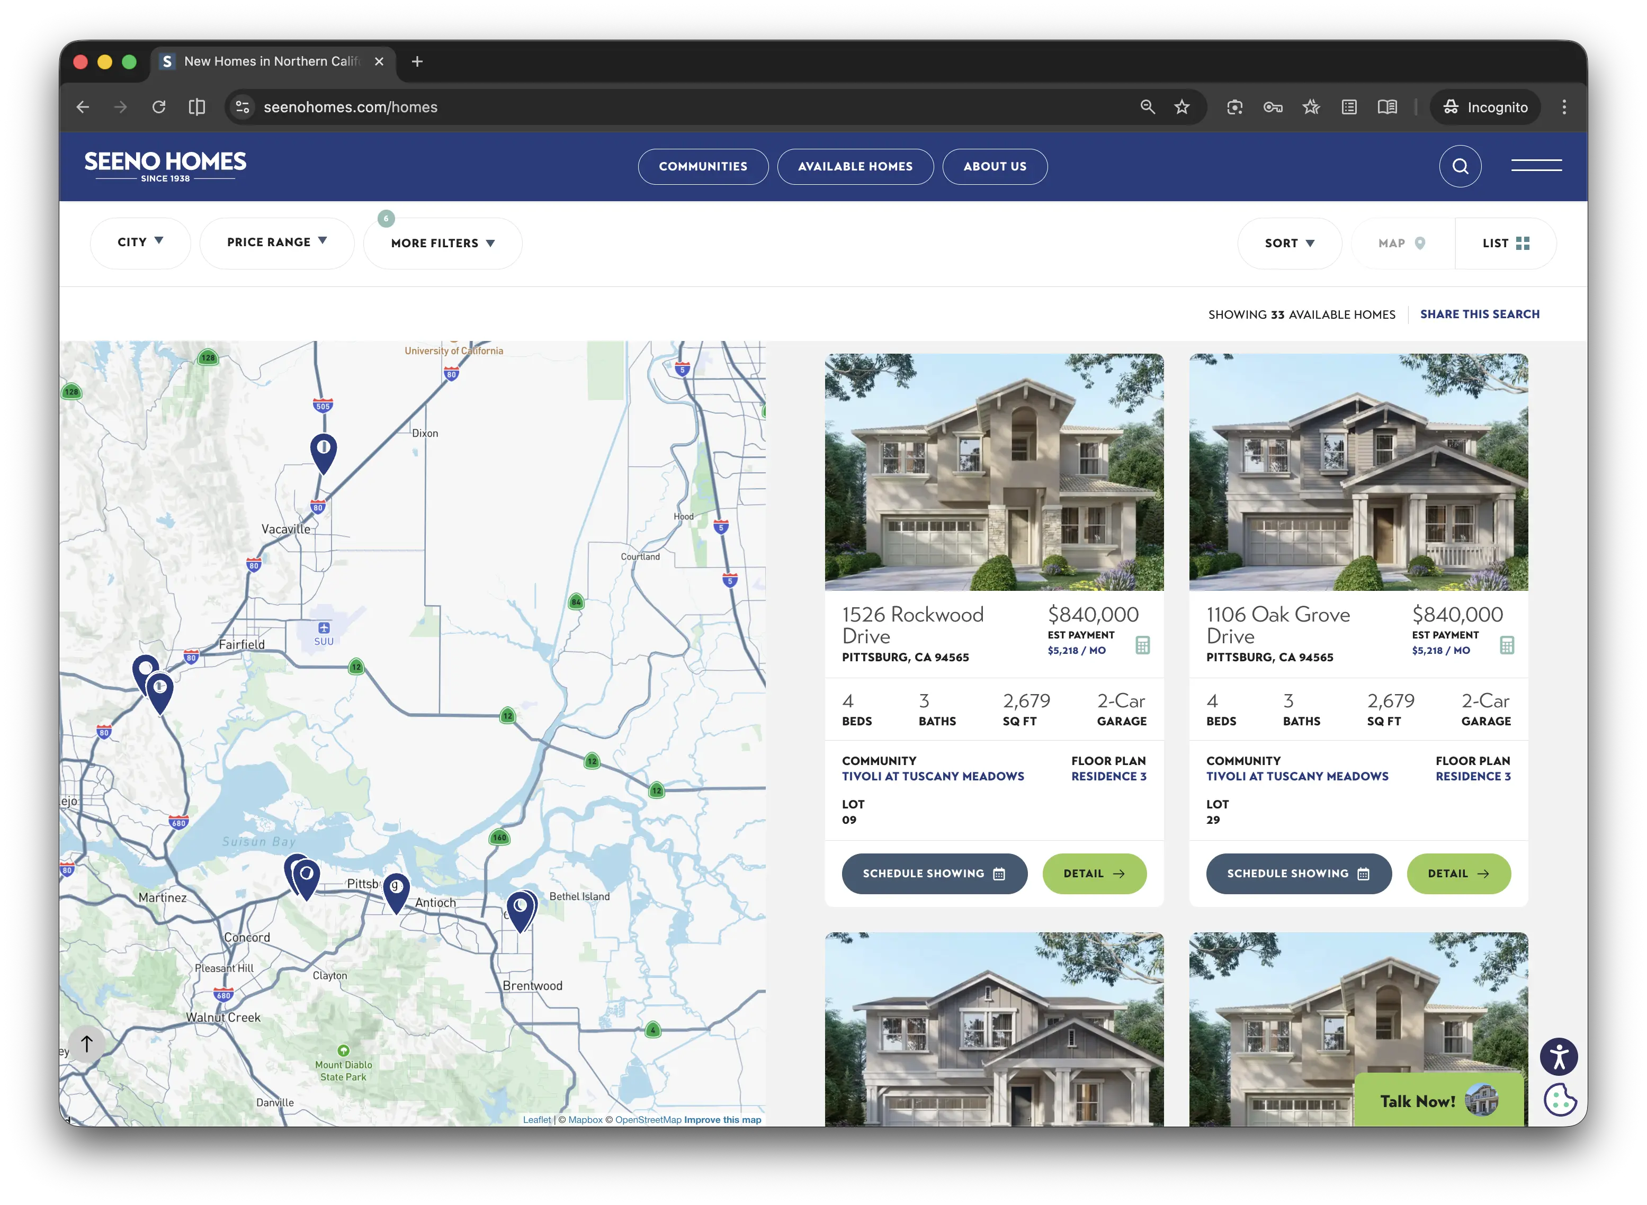Switch to Map view
This screenshot has height=1205, width=1647.
coord(1402,244)
